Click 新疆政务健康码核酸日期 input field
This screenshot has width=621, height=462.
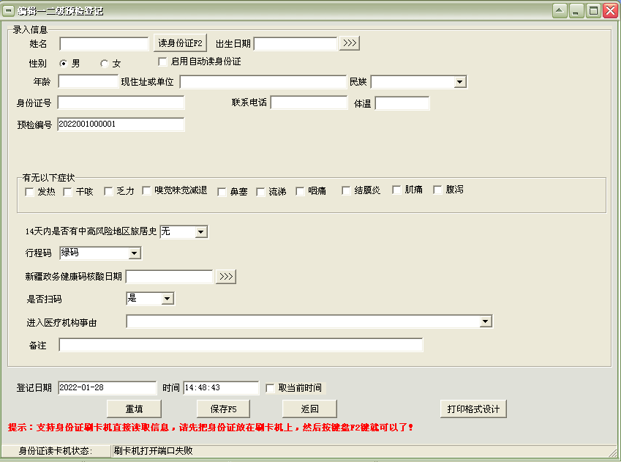coord(170,277)
